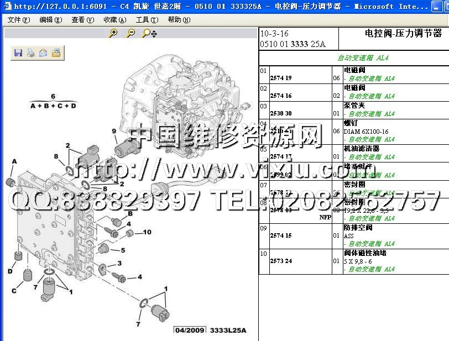Open the 编辑(E) menu
The image size is (449, 341).
tap(50, 20)
